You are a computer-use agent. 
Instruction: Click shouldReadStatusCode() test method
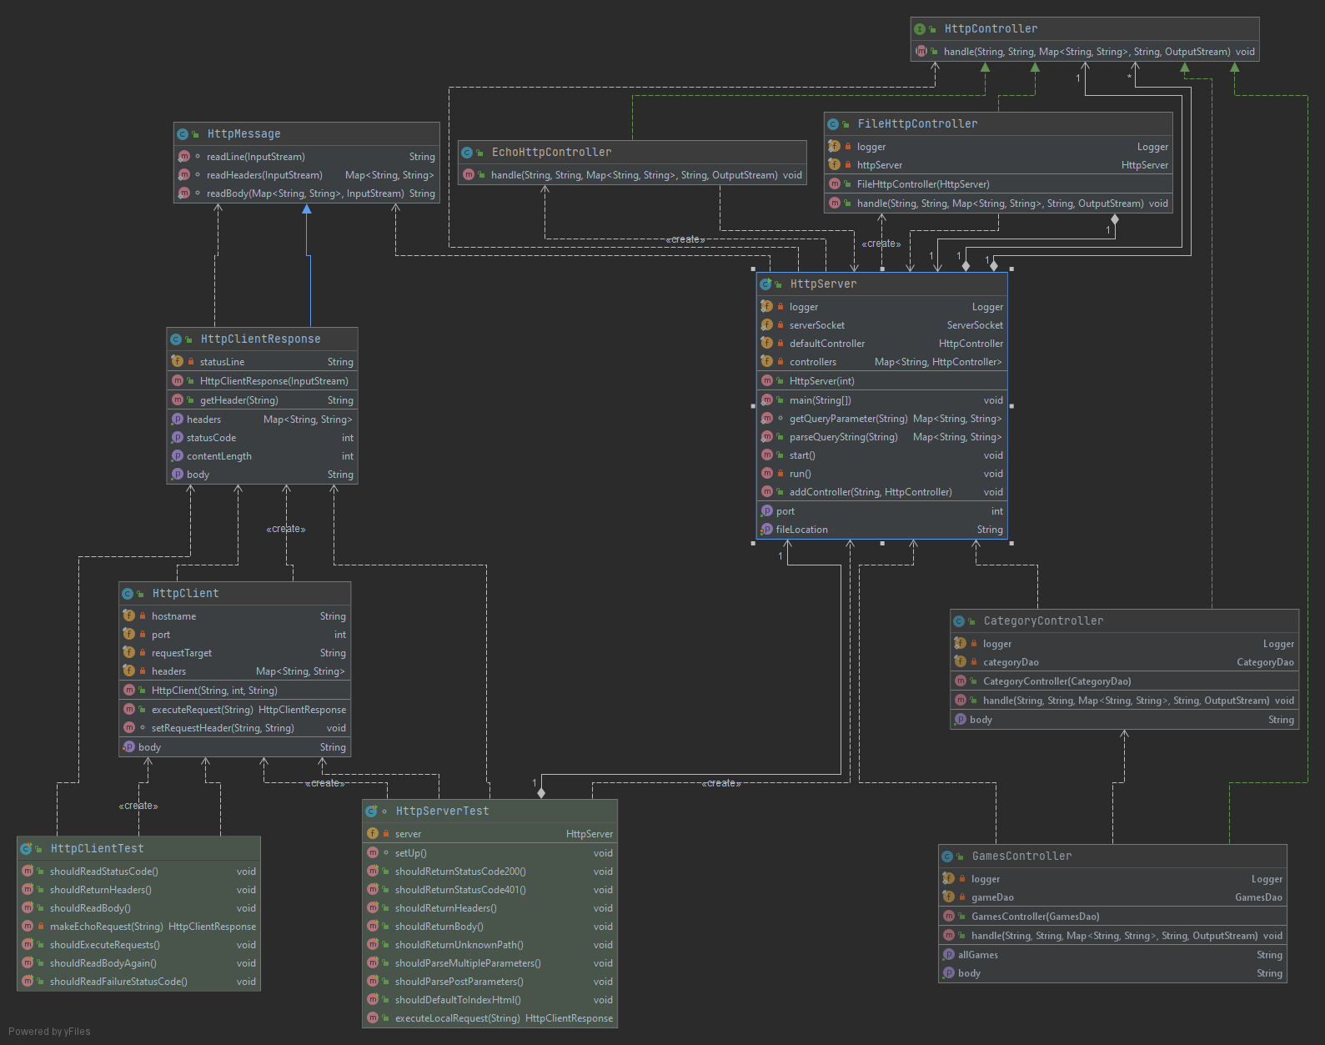(x=139, y=872)
